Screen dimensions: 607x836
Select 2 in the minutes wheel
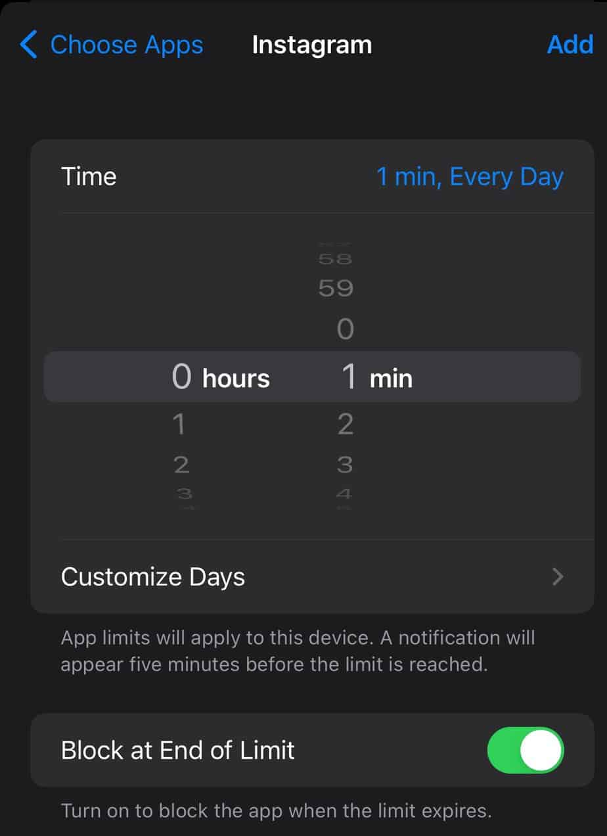(x=346, y=425)
